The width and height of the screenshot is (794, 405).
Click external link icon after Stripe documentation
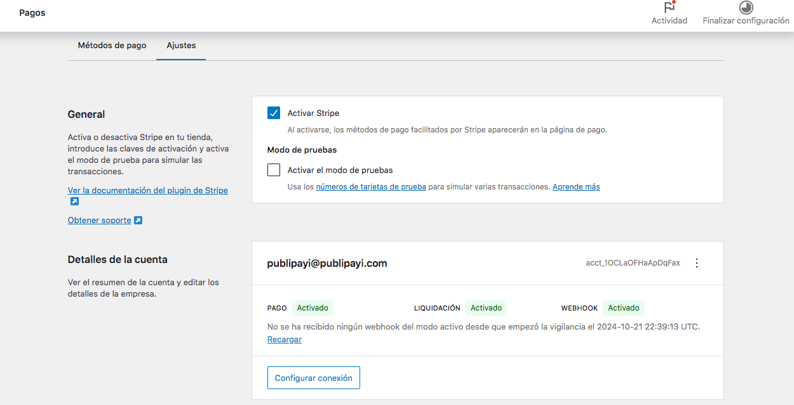pos(74,202)
